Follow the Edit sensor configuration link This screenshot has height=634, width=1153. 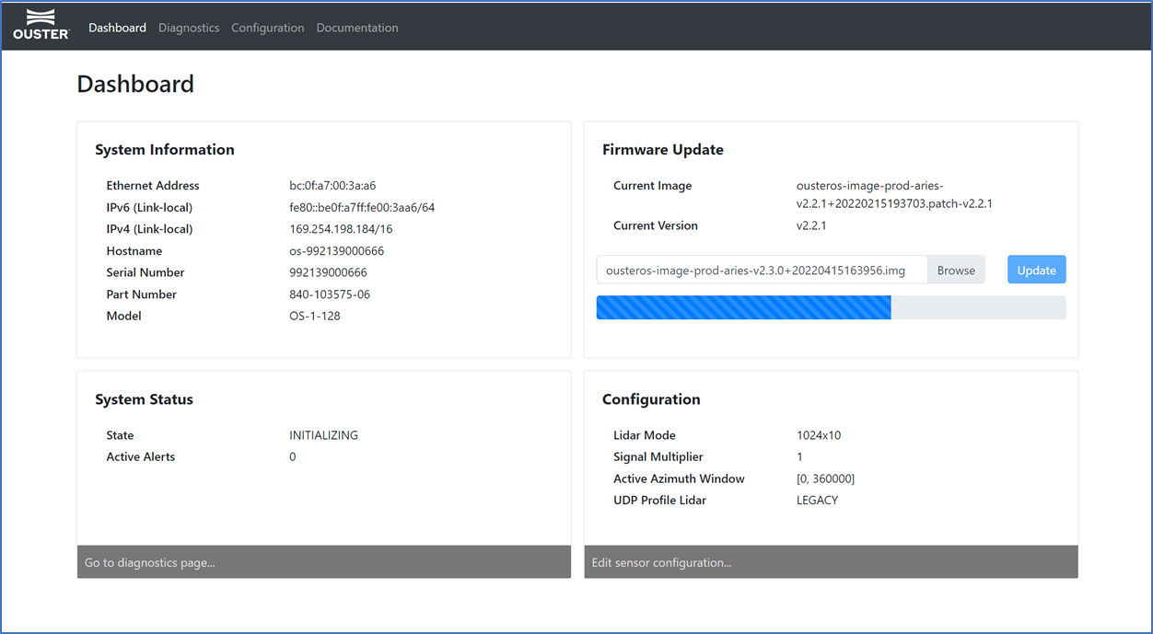831,562
